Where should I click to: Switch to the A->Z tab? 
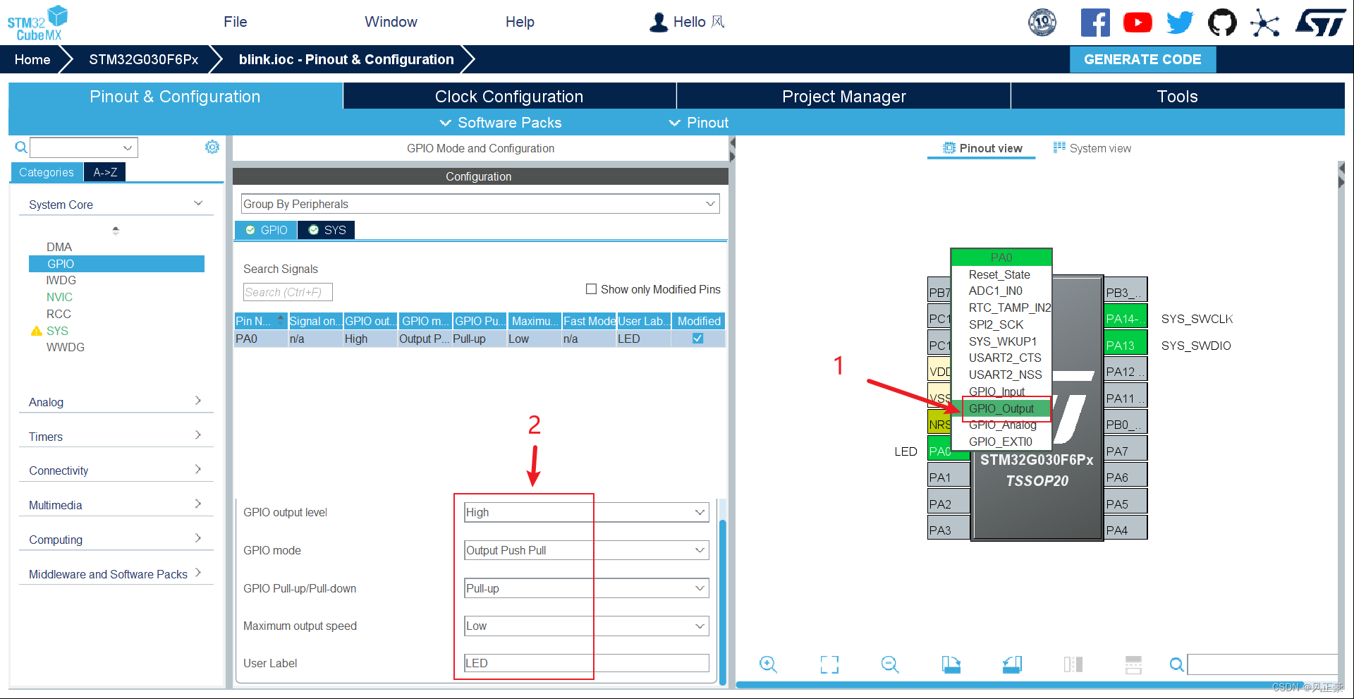pos(105,172)
